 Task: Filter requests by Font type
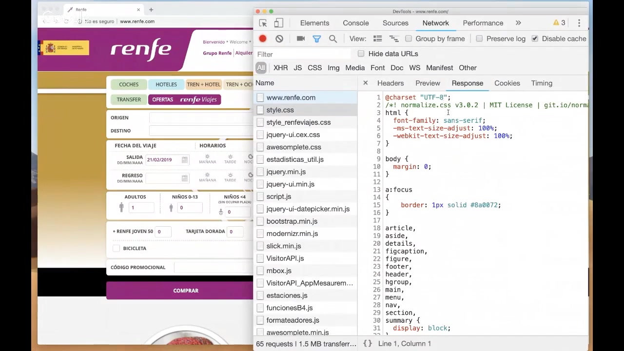click(377, 68)
